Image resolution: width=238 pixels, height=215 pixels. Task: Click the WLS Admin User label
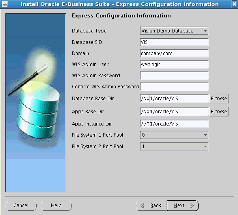90,65
